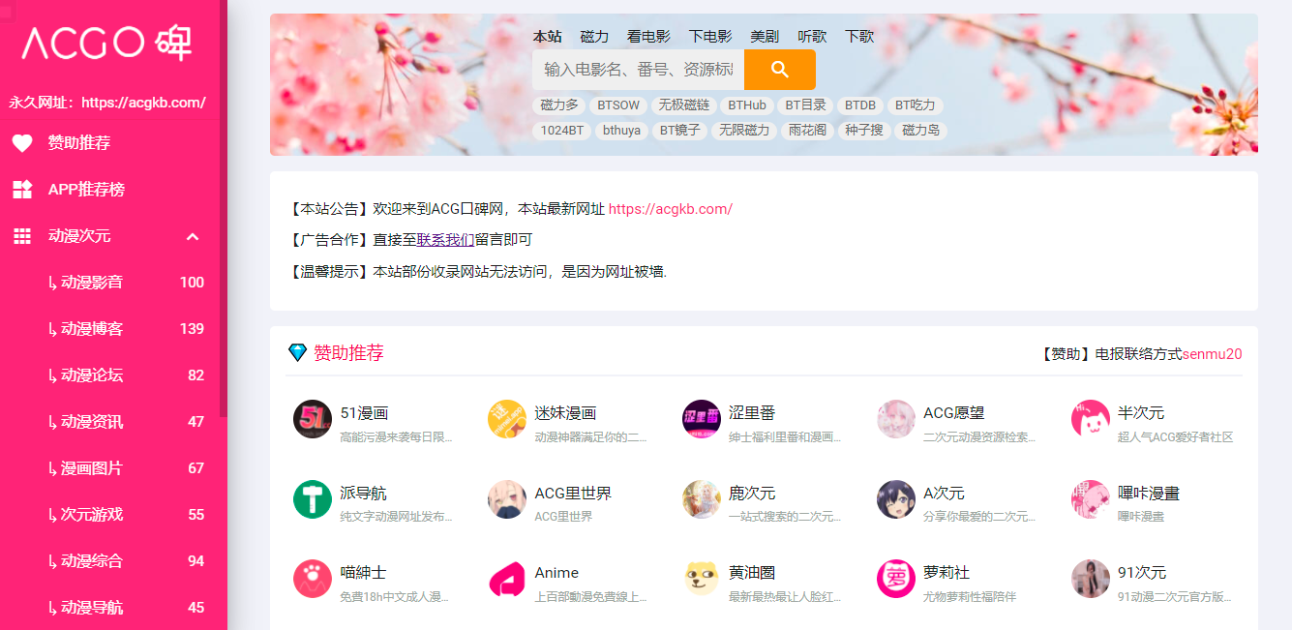This screenshot has width=1292, height=630.
Task: Open the 喵绅士 paw logo
Action: [313, 579]
